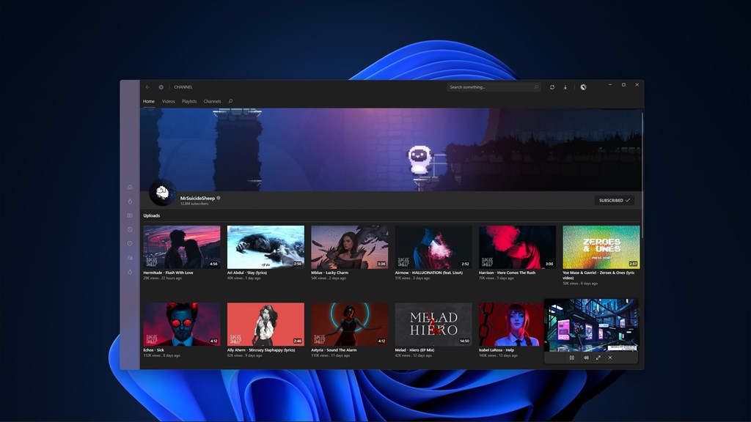Click the title Melad - Hiero (EP Mix)
The width and height of the screenshot is (751, 422).
click(x=415, y=350)
